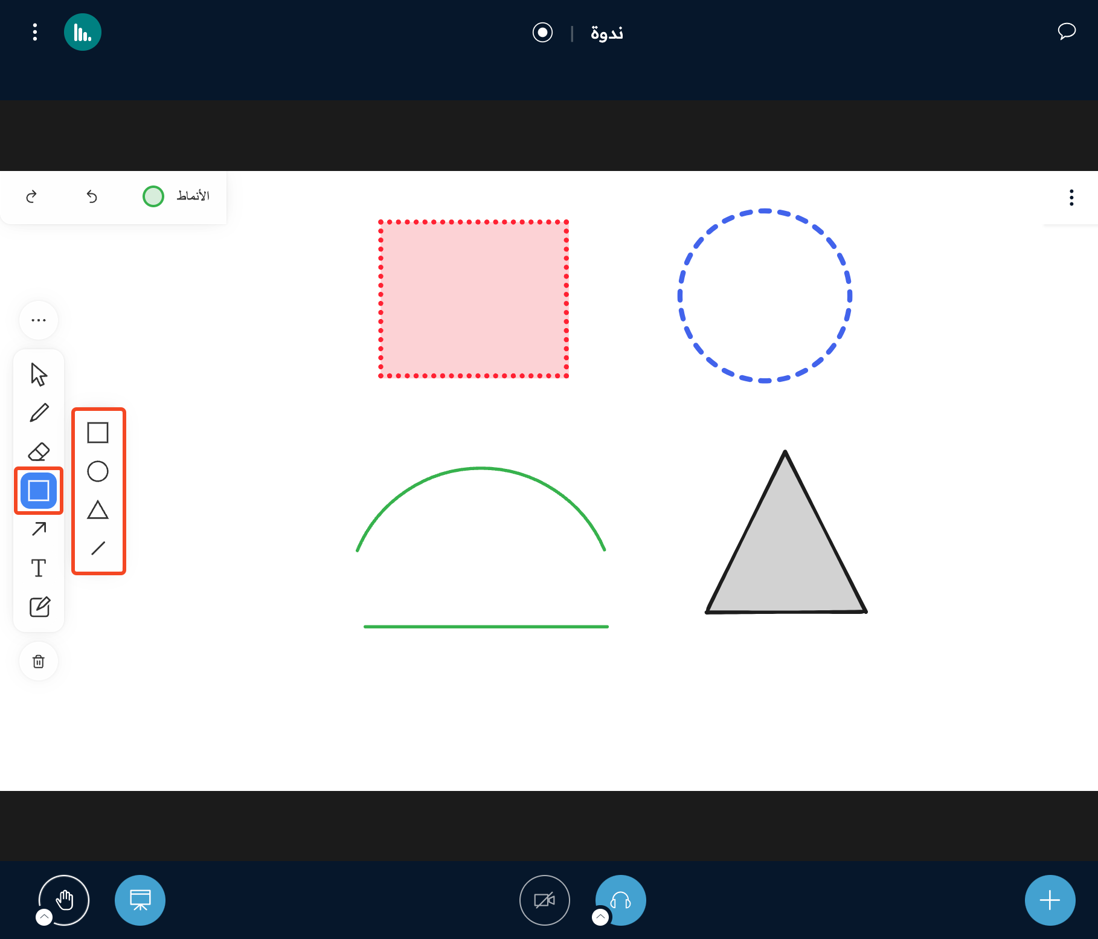1098x939 pixels.
Task: Select the eraser tool
Action: pos(39,452)
